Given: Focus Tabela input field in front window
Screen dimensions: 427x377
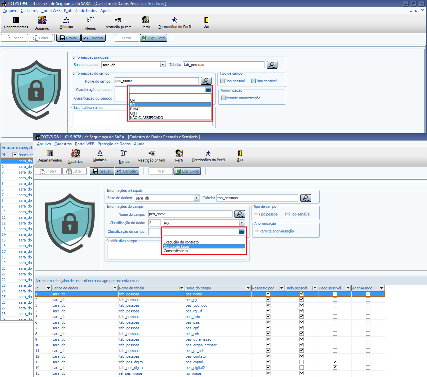Looking at the screenshot, I should (257, 198).
